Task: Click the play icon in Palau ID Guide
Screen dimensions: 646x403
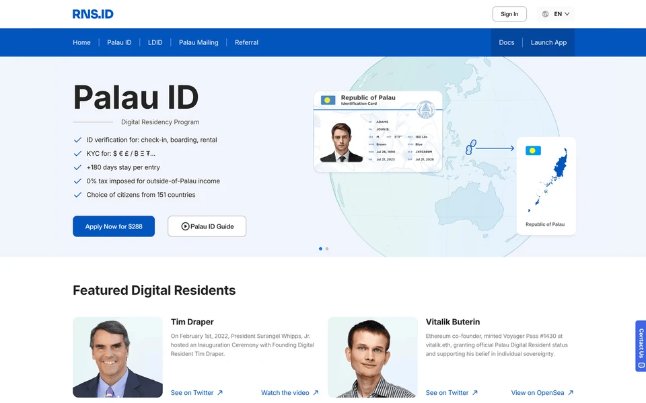Action: (x=185, y=226)
